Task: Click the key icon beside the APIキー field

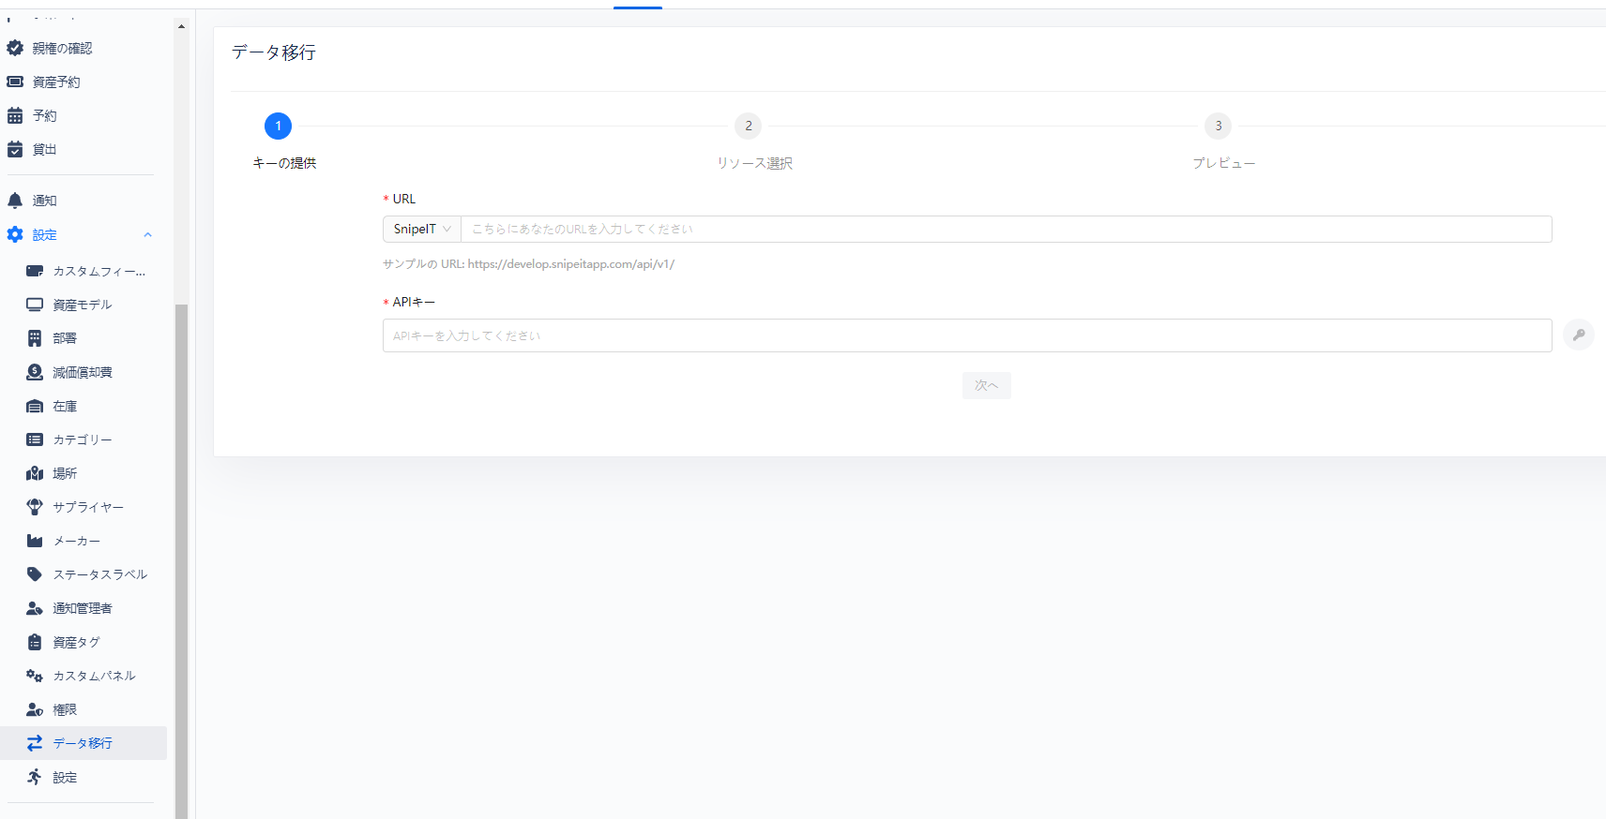Action: click(1579, 335)
